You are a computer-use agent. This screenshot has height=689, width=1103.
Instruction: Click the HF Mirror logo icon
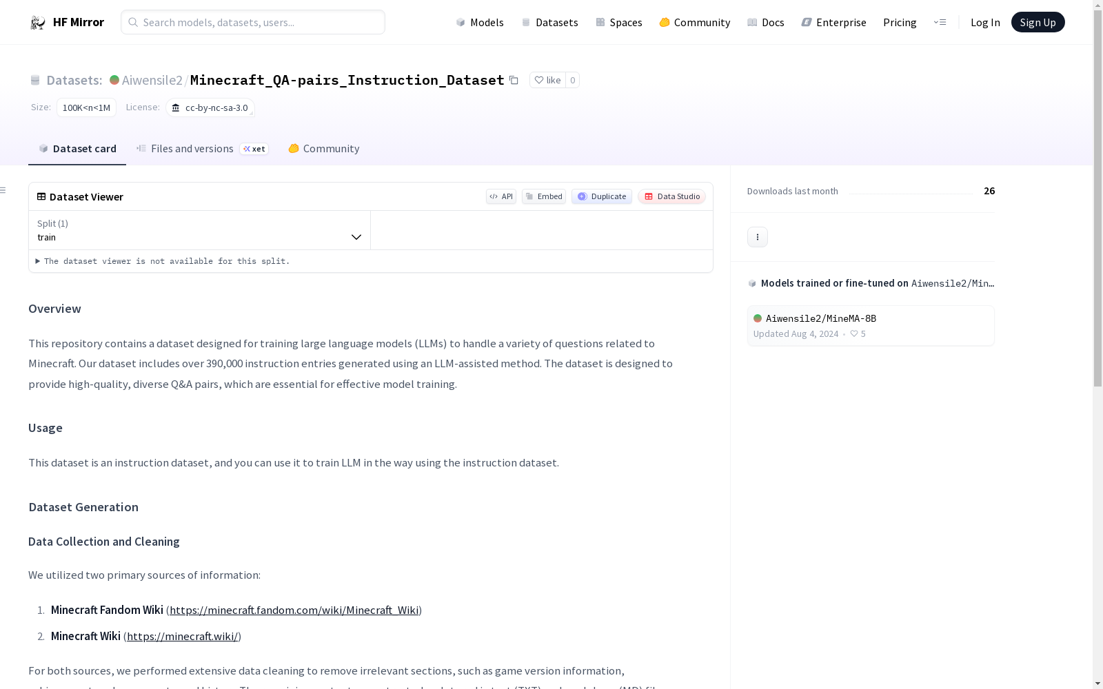37,23
